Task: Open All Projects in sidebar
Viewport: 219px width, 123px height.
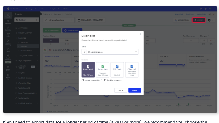Action: (x=23, y=28)
